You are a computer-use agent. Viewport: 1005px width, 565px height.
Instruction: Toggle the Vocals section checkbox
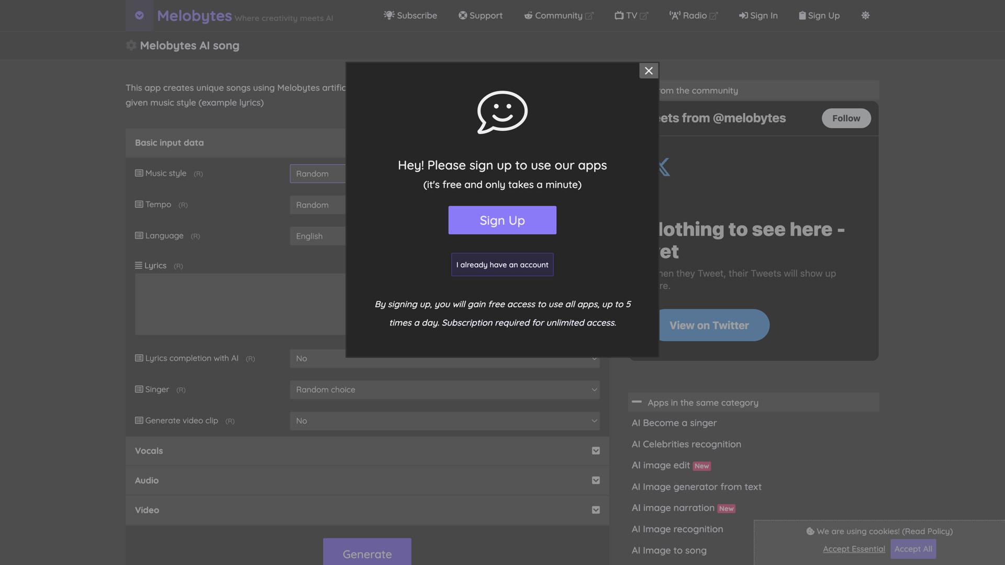pos(596,451)
